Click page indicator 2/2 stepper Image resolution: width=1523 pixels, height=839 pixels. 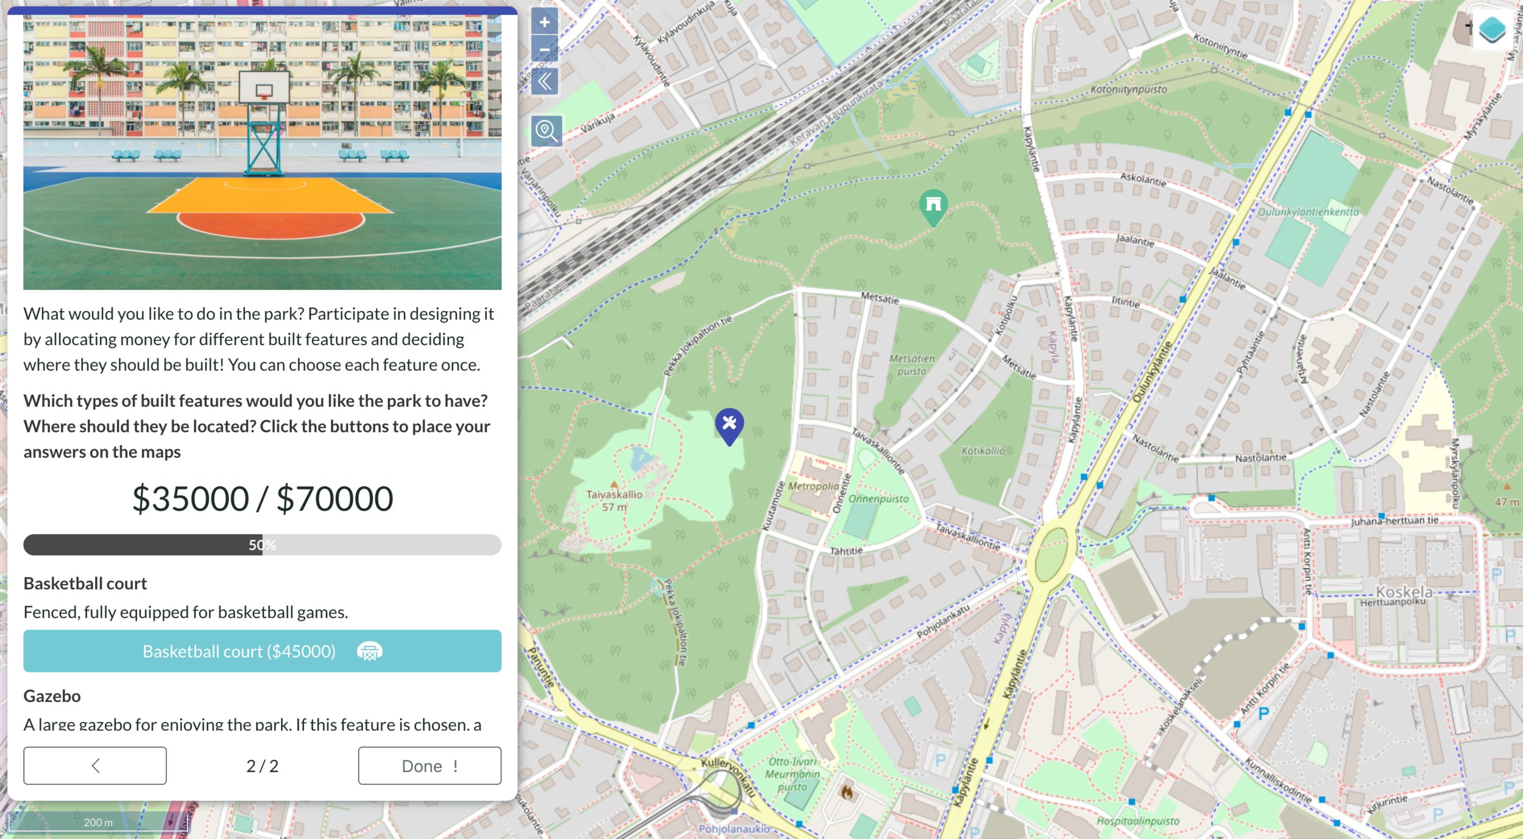point(261,766)
